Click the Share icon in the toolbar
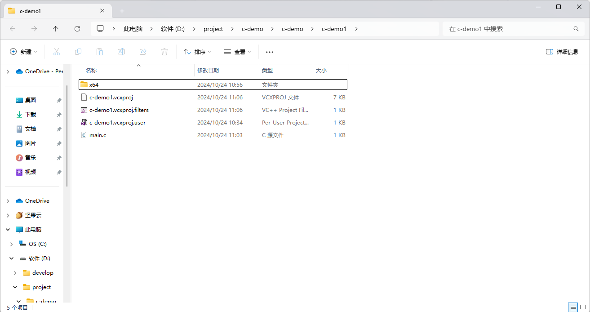This screenshot has width=590, height=312. tap(143, 52)
